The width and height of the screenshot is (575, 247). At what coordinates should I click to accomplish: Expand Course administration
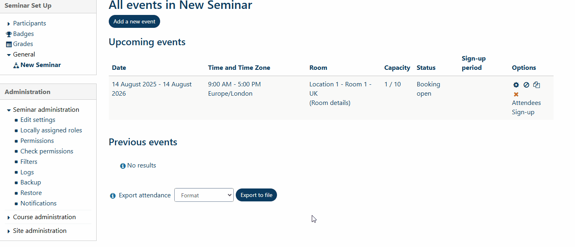(x=9, y=218)
